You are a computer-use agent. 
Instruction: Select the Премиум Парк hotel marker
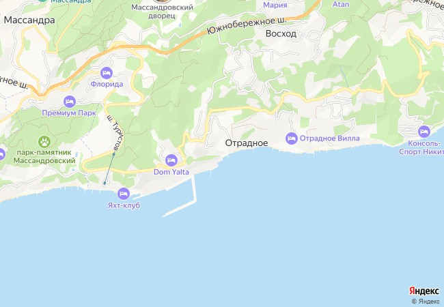pyautogui.click(x=70, y=102)
